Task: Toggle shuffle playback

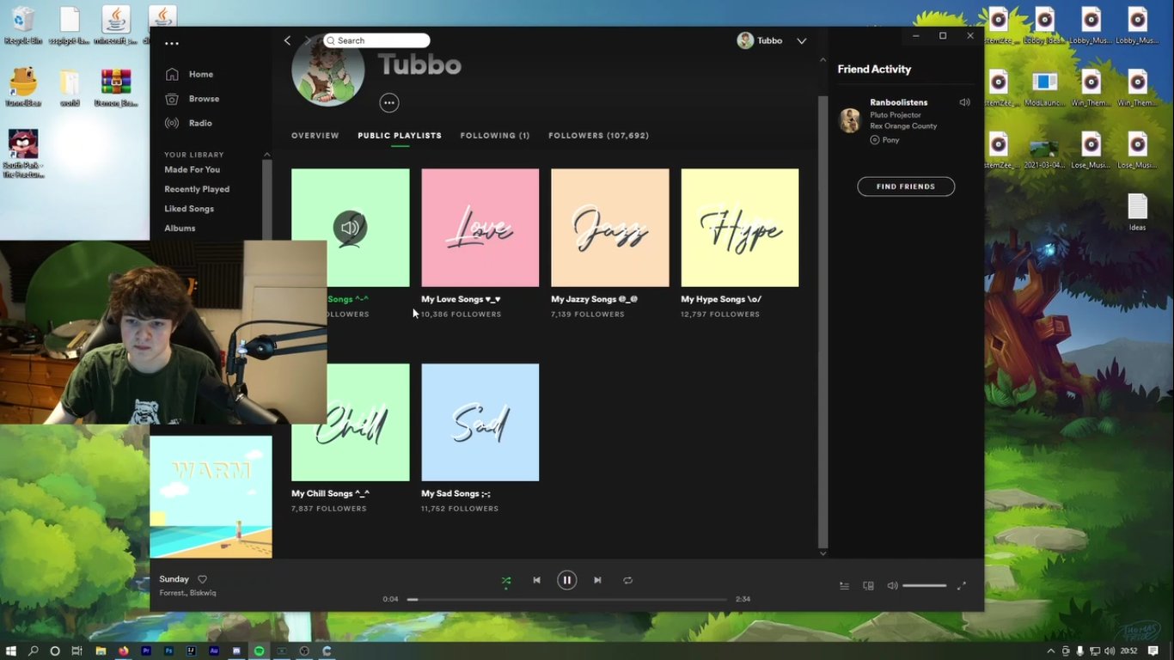Action: [x=506, y=580]
